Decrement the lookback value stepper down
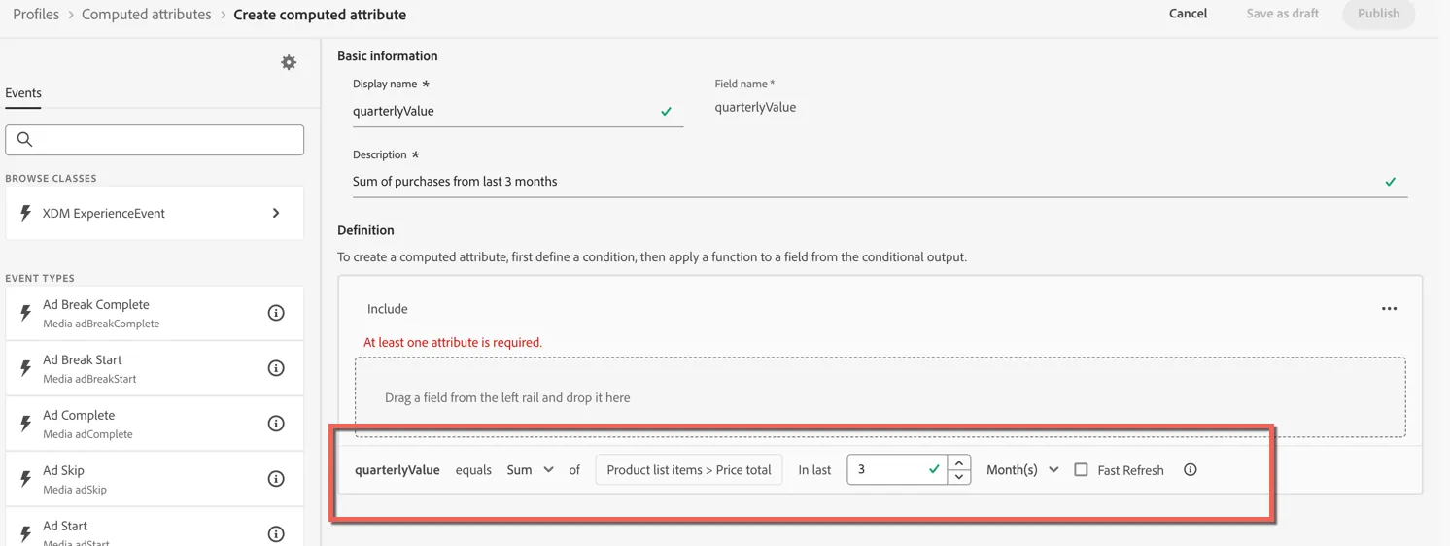 pos(959,477)
